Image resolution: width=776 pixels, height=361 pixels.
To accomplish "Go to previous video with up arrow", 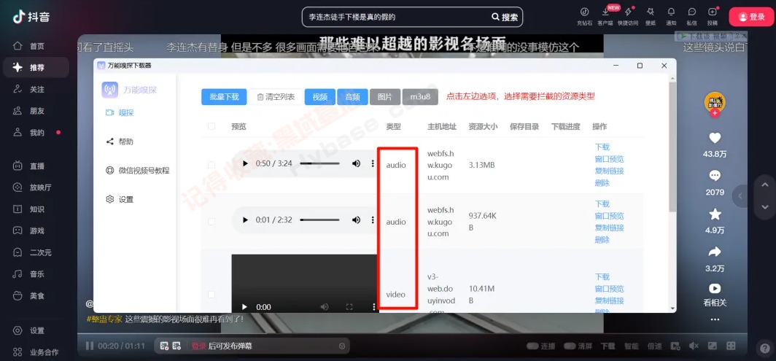I will (x=764, y=185).
